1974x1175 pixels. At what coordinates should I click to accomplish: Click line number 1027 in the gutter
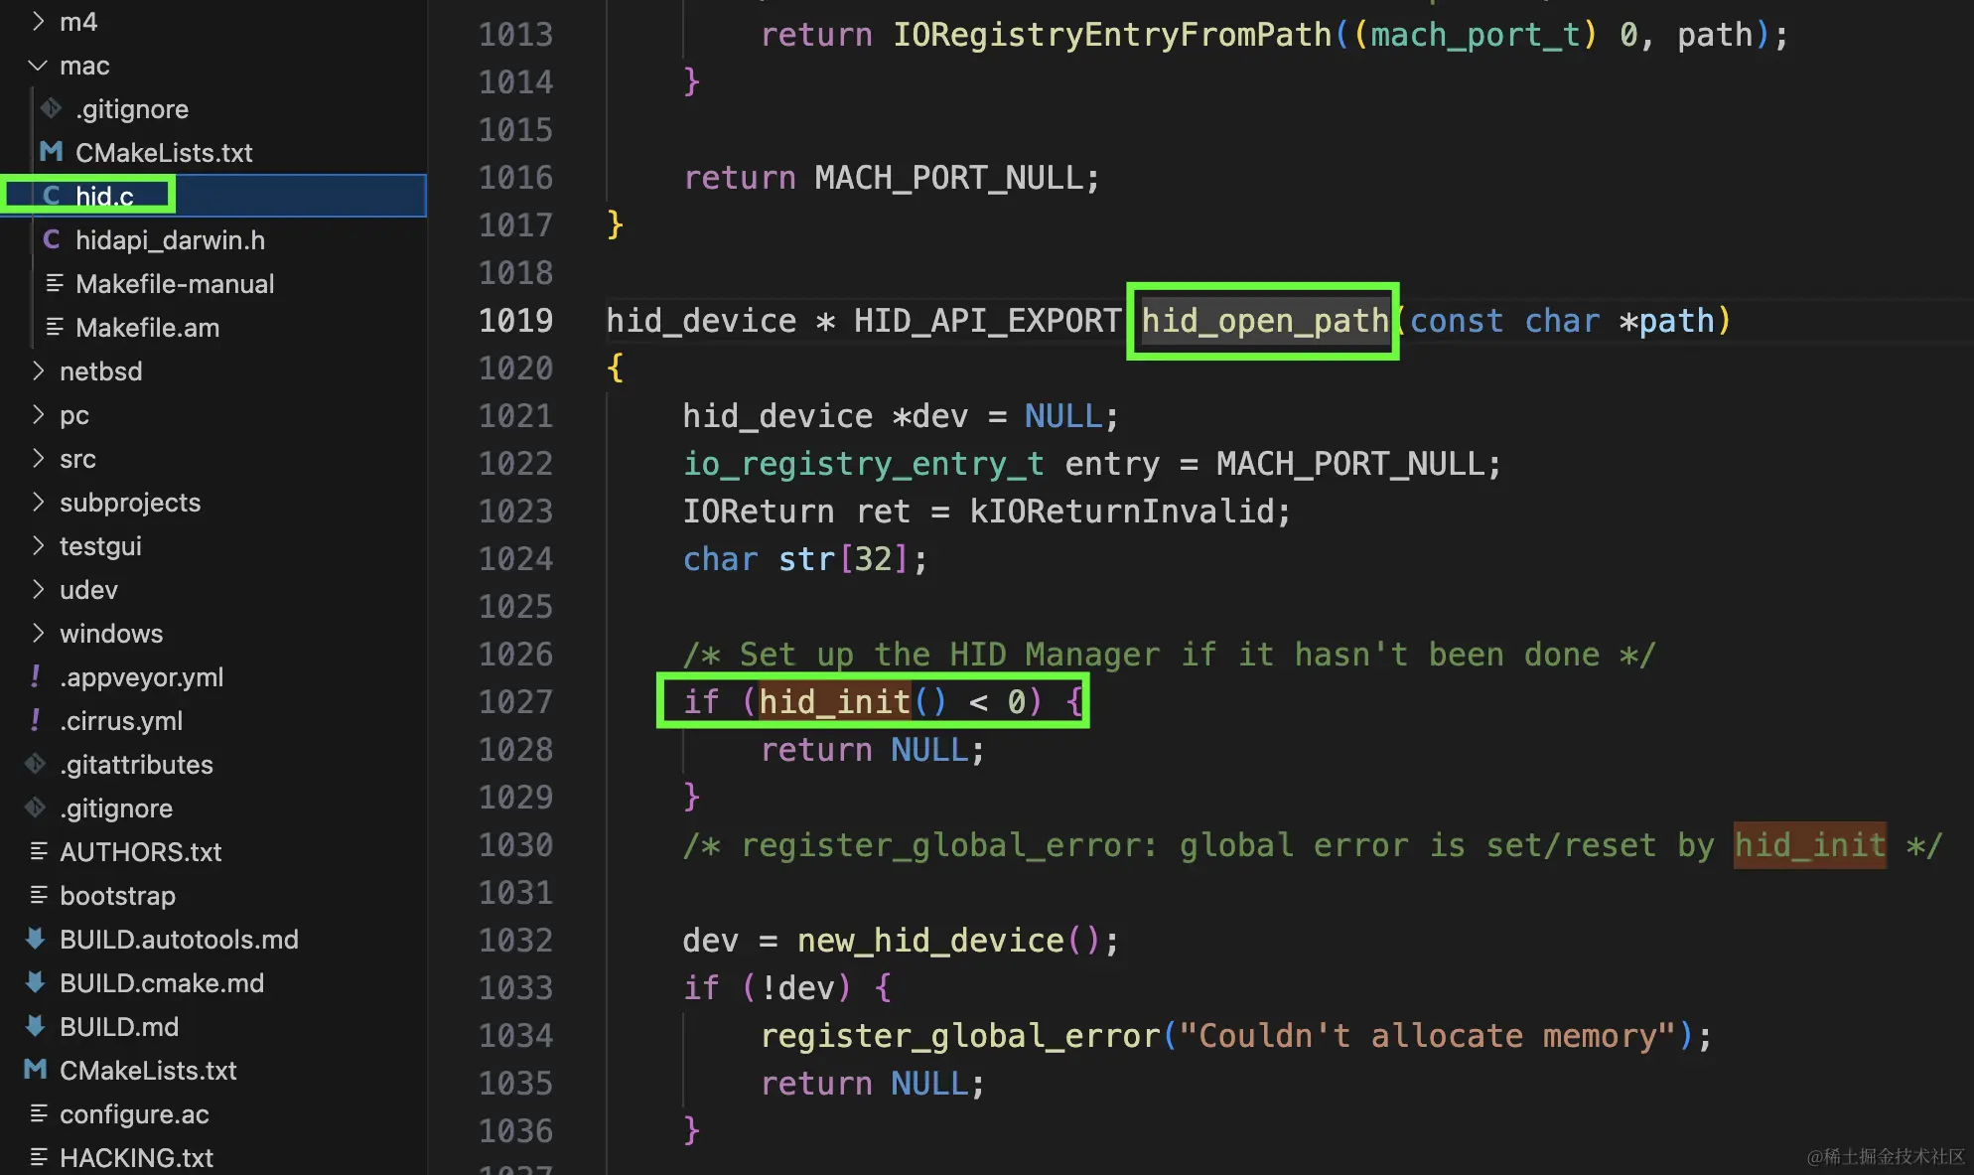pos(515,702)
